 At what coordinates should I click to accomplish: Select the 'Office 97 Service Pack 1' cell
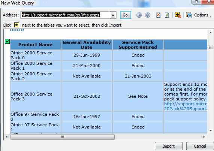(36, 127)
